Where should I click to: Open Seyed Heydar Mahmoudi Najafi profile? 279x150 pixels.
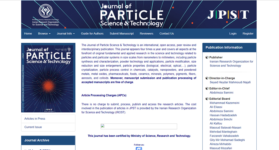[230, 82]
